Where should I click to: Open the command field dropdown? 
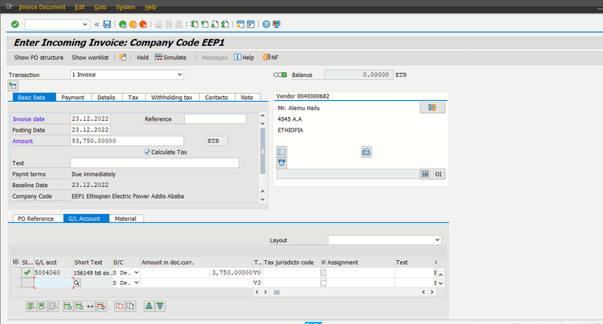(x=85, y=25)
